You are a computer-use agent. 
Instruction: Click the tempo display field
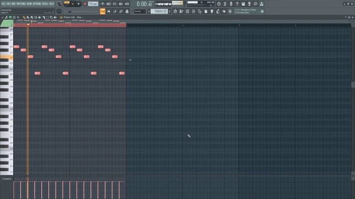point(93,4)
